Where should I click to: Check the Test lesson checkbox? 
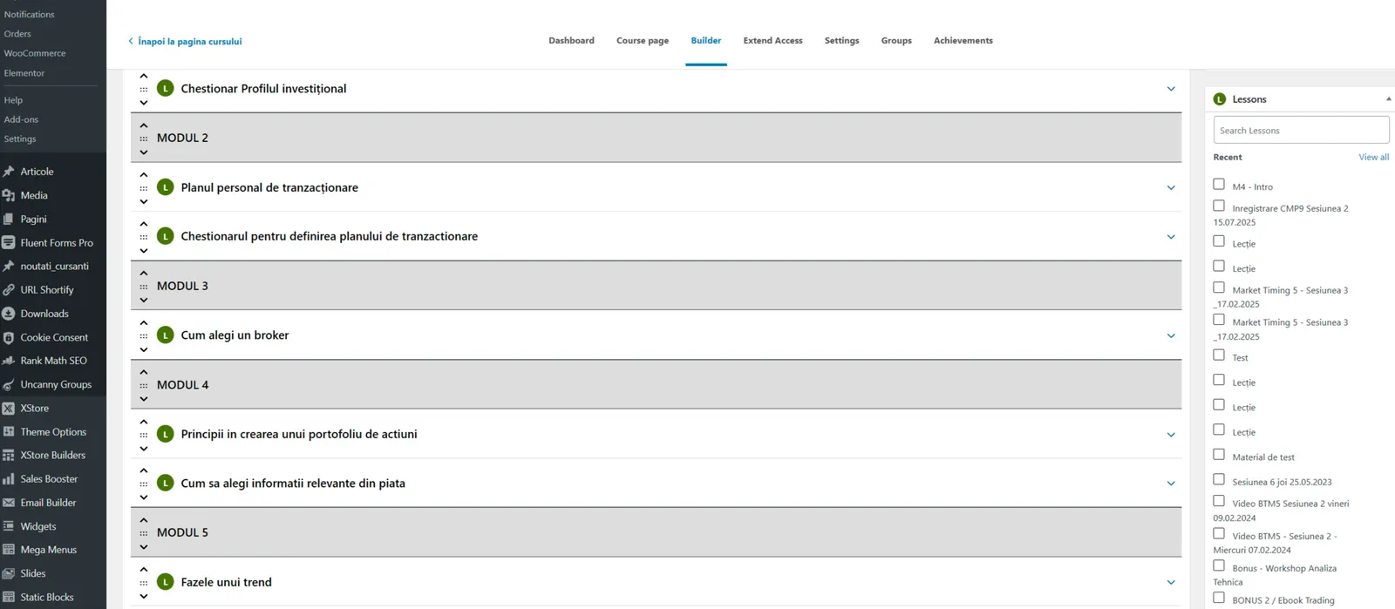coord(1219,355)
